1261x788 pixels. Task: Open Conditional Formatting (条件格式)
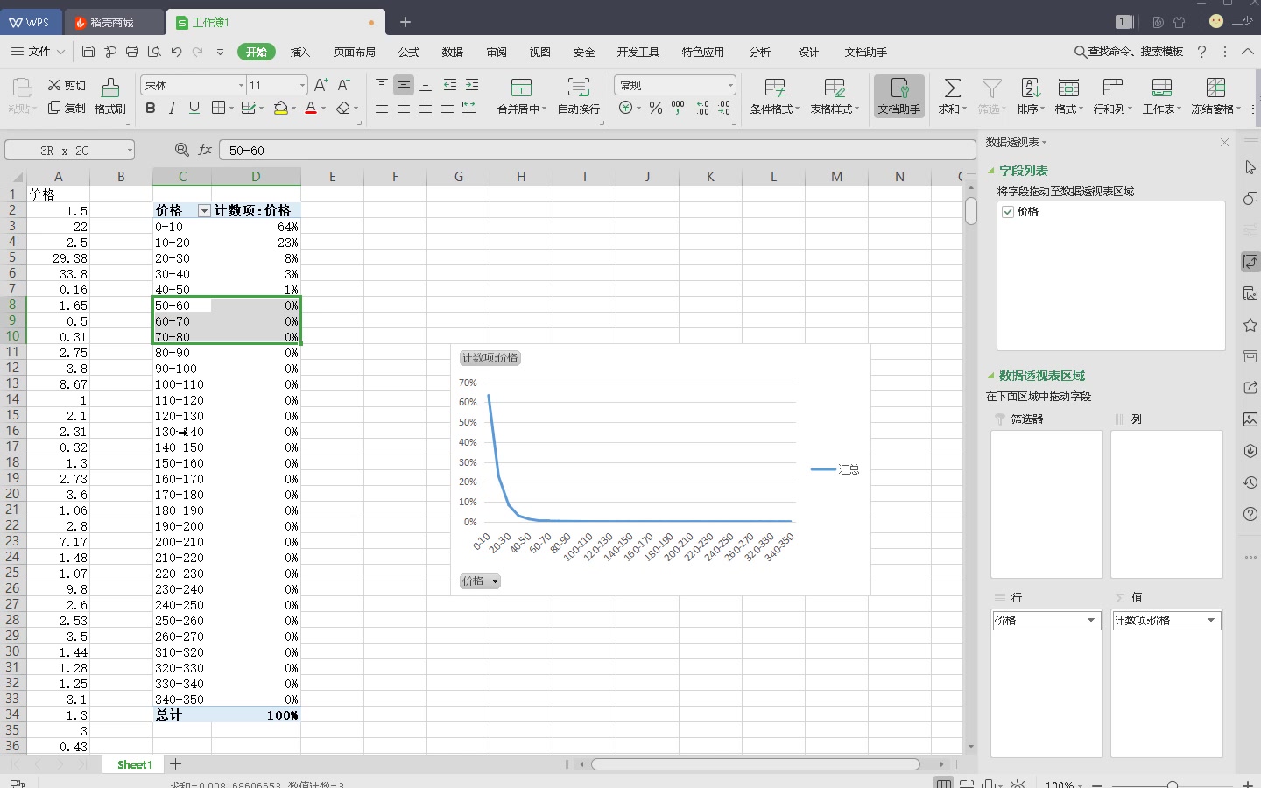click(x=775, y=96)
